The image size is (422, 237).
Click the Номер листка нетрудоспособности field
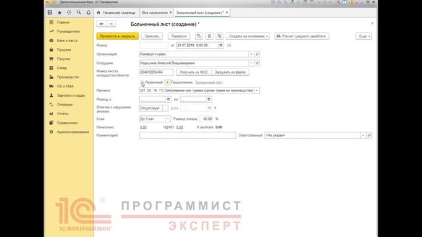click(x=156, y=72)
